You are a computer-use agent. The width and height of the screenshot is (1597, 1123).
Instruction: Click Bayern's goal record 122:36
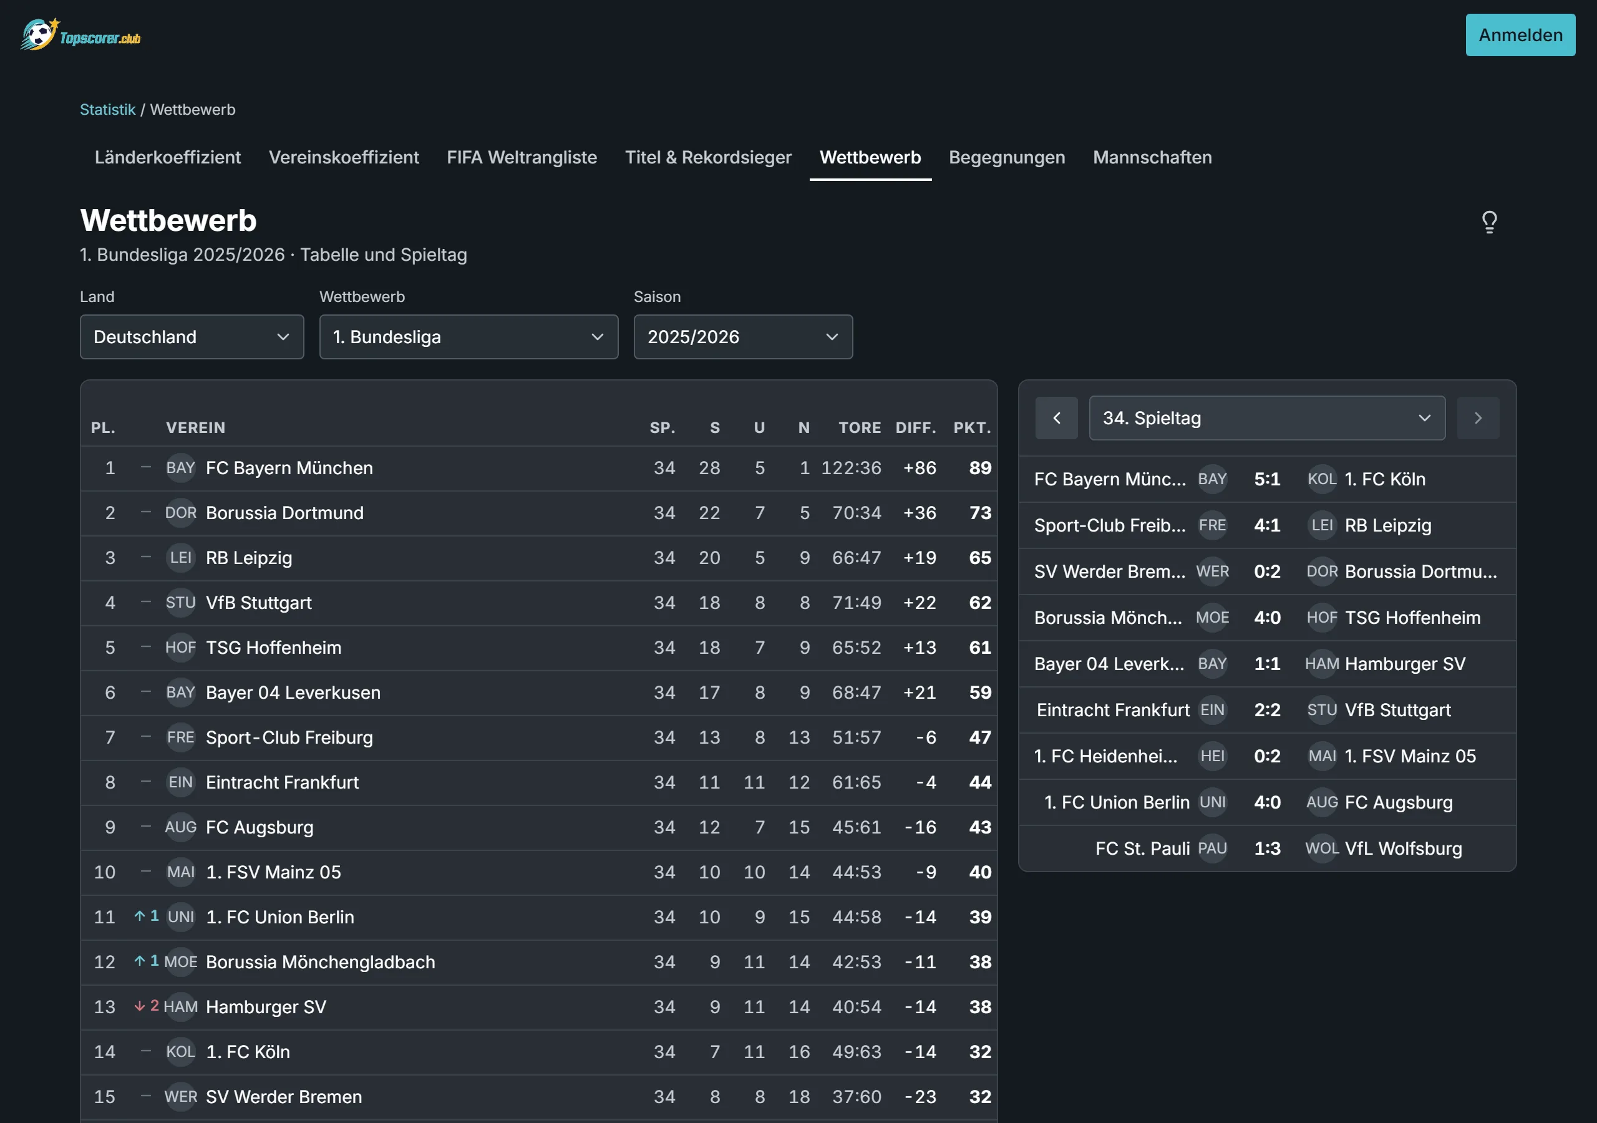(851, 469)
